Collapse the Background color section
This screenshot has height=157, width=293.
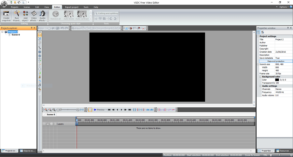[x=260, y=77]
